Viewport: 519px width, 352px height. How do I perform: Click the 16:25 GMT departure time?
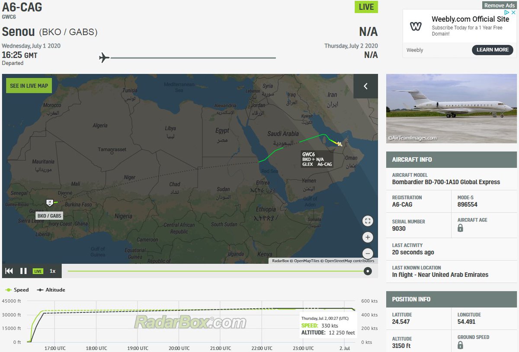pos(19,55)
